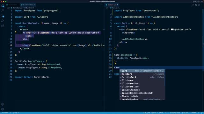The image size is (204, 114).
Task: Click lightbulb code action near line 18
Action: point(115,64)
